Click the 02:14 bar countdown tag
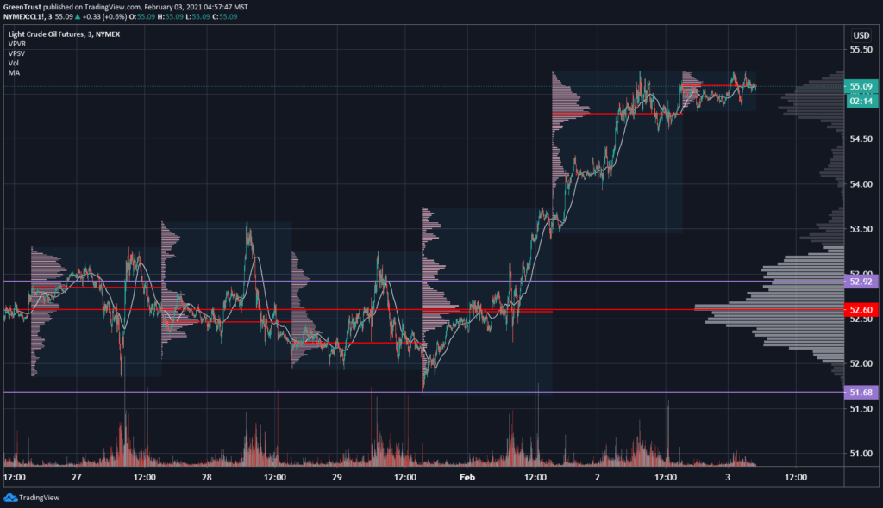This screenshot has width=883, height=508. tap(861, 102)
